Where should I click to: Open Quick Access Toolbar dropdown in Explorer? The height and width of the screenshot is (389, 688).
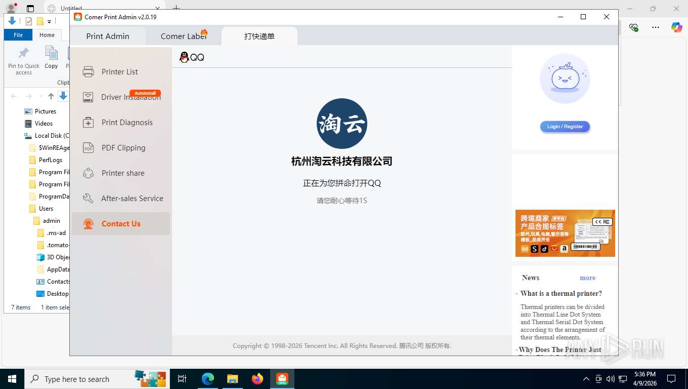[49, 21]
